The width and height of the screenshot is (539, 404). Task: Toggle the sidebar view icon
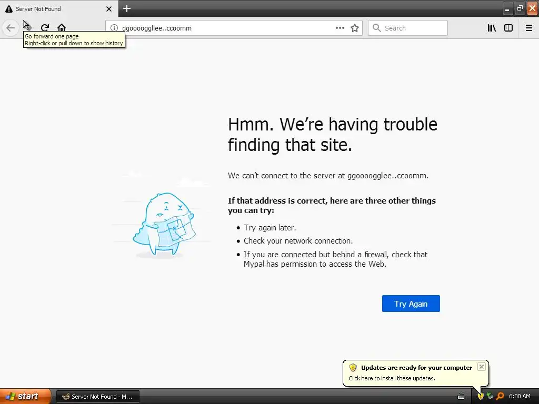tap(508, 28)
